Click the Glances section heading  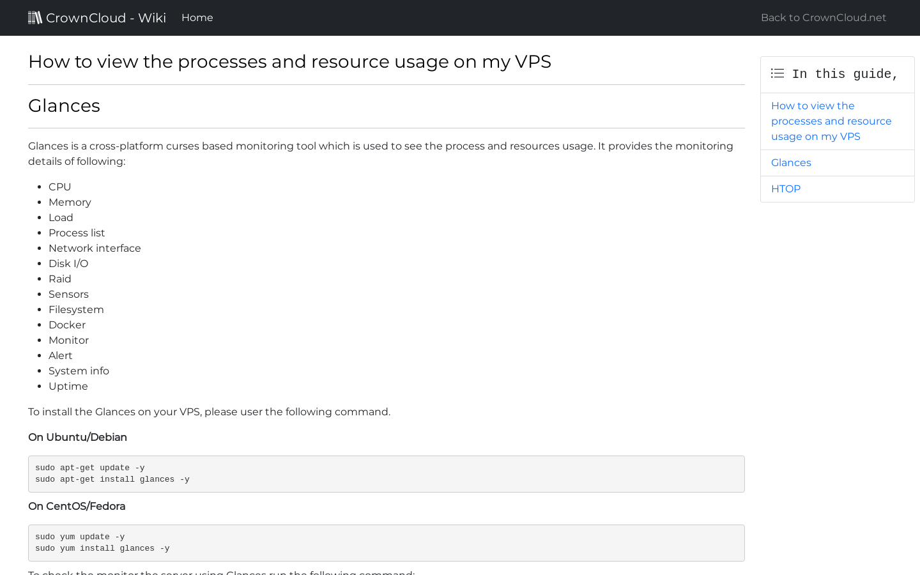[x=64, y=105]
